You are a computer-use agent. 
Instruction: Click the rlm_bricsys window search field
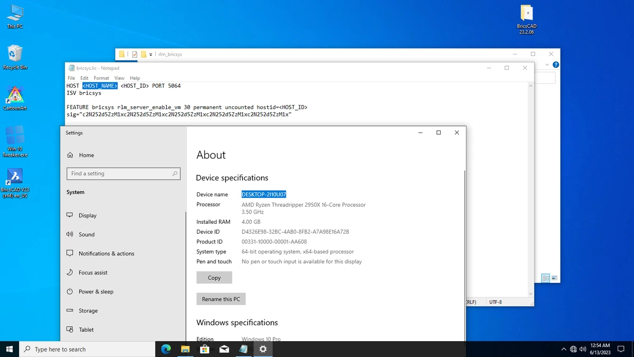pyautogui.click(x=544, y=78)
